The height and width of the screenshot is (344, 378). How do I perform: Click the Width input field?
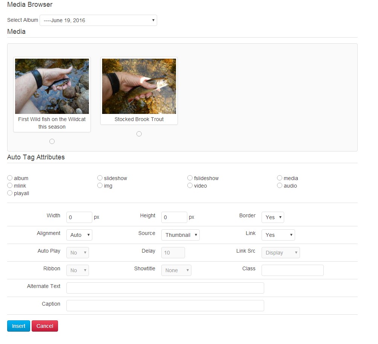[79, 217]
